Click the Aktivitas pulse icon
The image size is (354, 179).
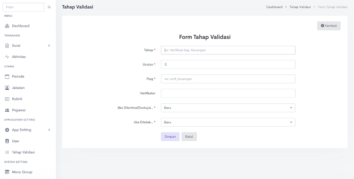coord(7,56)
